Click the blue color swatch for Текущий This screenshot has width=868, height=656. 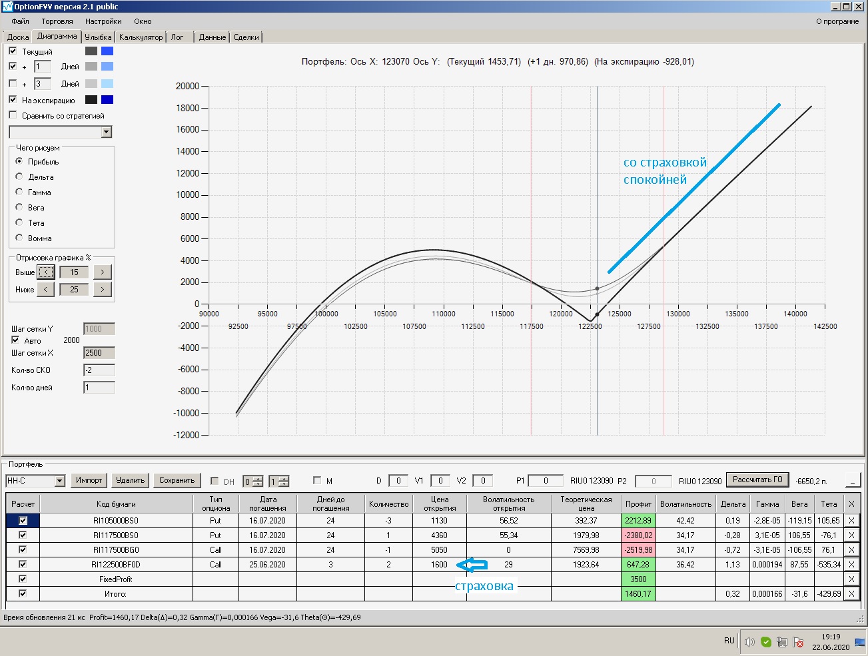107,51
